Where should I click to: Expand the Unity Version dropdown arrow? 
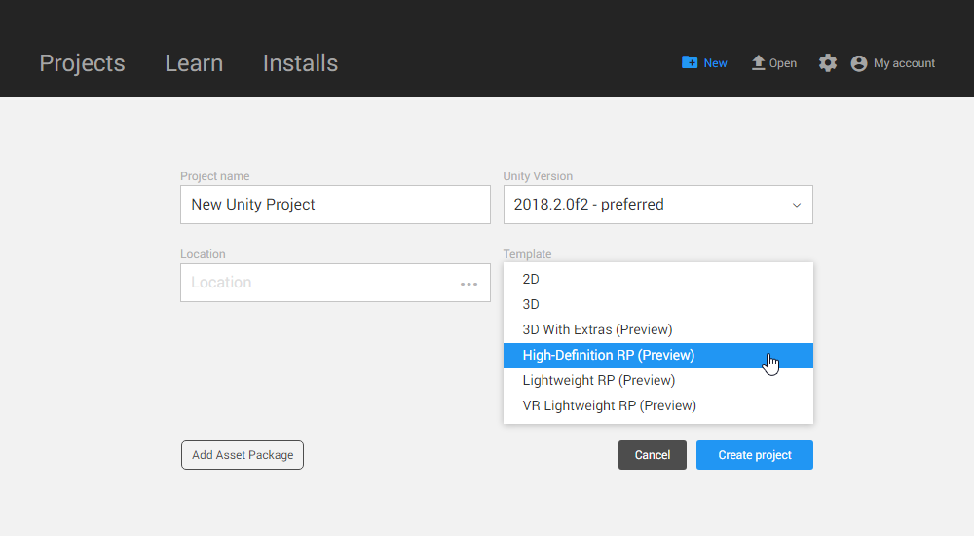[x=796, y=206]
